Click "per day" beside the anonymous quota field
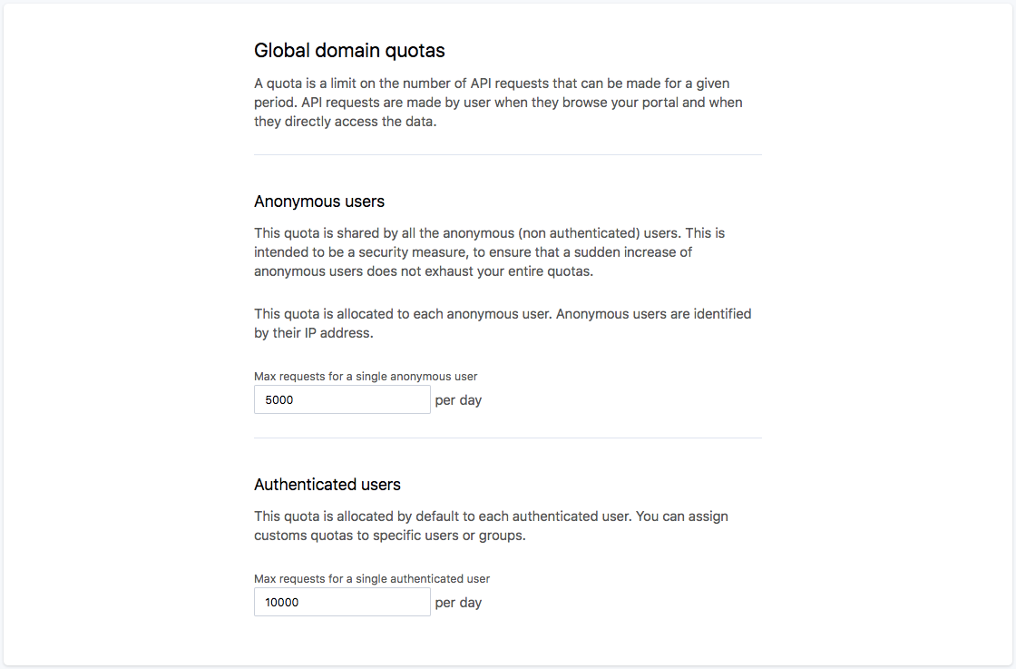Viewport: 1016px width, 669px height. (x=458, y=400)
